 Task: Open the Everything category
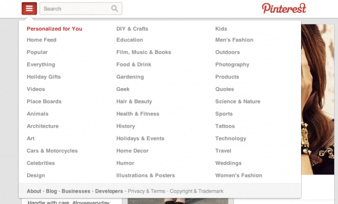(x=41, y=64)
